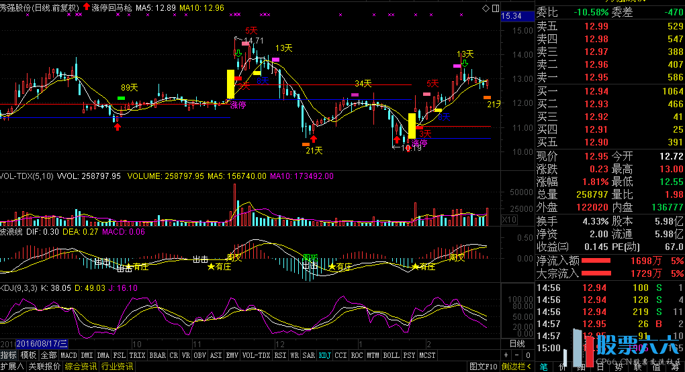The width and height of the screenshot is (685, 372).
Task: Click the 图文F10 button
Action: pos(484,367)
